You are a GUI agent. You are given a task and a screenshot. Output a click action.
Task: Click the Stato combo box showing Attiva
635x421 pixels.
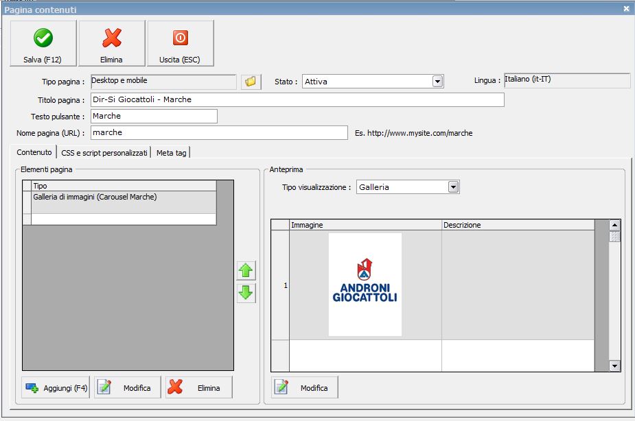[373, 82]
